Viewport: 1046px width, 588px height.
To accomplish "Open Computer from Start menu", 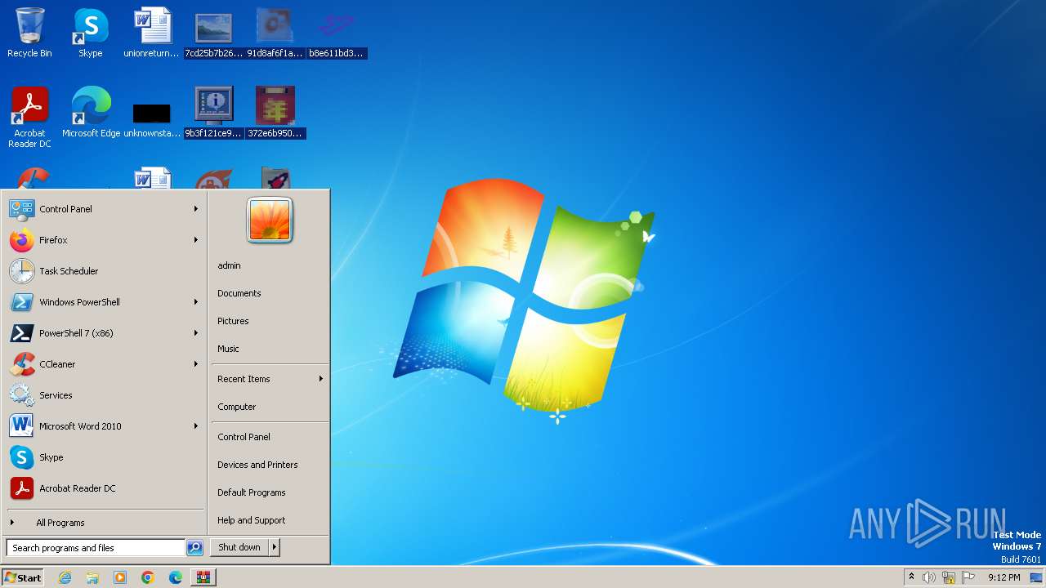I will click(270, 407).
